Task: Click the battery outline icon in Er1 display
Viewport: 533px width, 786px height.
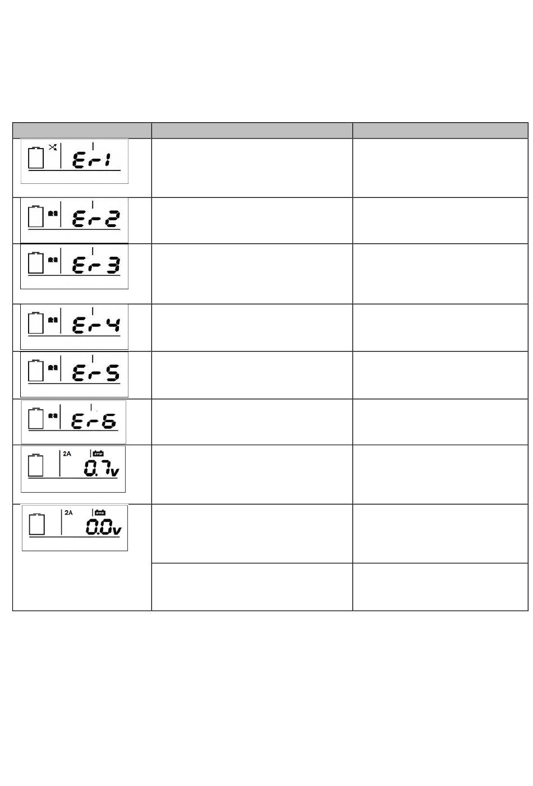Action: [x=36, y=158]
